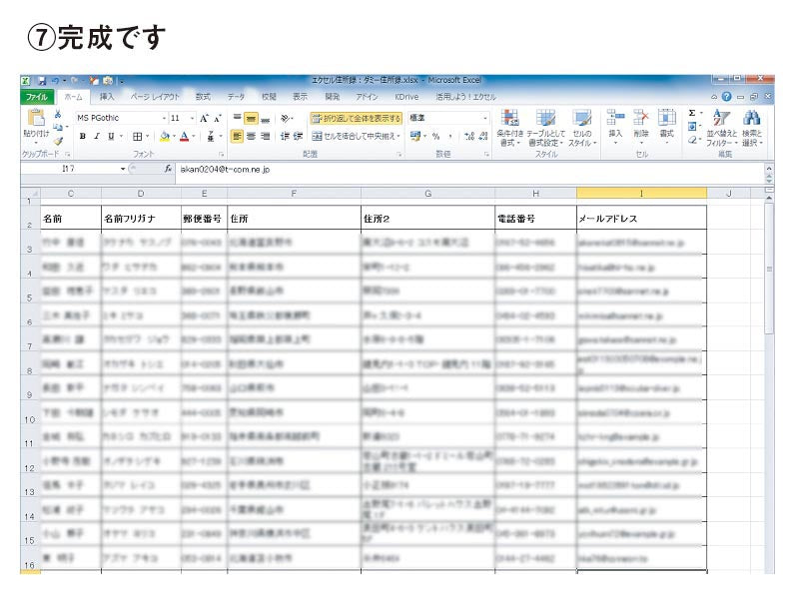This screenshot has width=799, height=599.
Task: Open the File (ファイル) tab
Action: pos(37,97)
